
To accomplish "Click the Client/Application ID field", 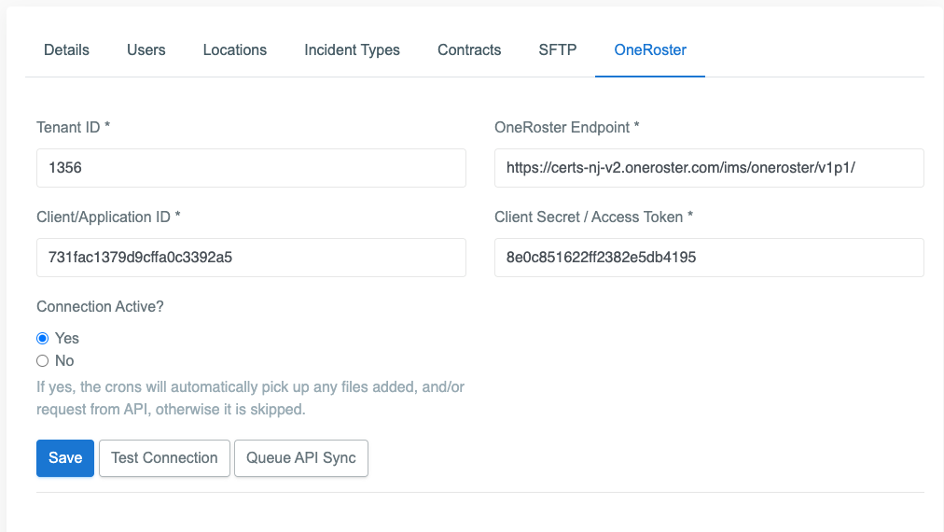I will pyautogui.click(x=251, y=258).
